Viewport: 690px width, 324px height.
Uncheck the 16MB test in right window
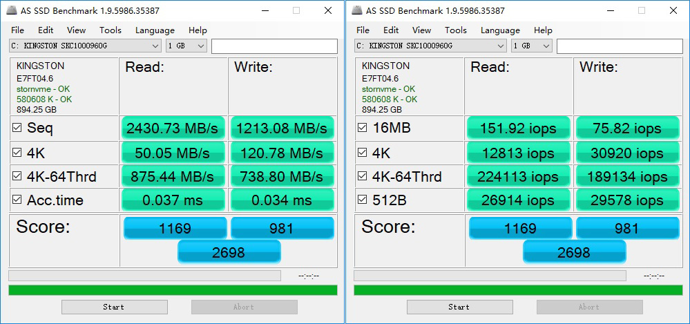coord(363,128)
